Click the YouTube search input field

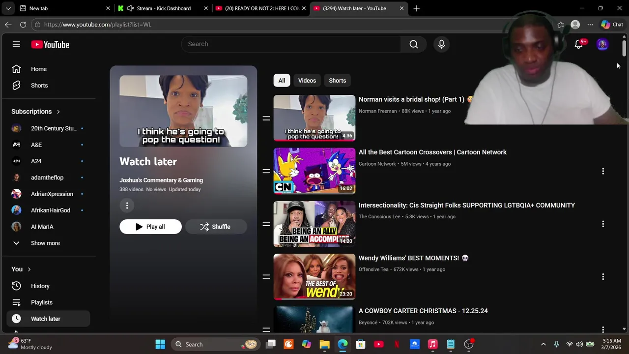[x=291, y=44]
